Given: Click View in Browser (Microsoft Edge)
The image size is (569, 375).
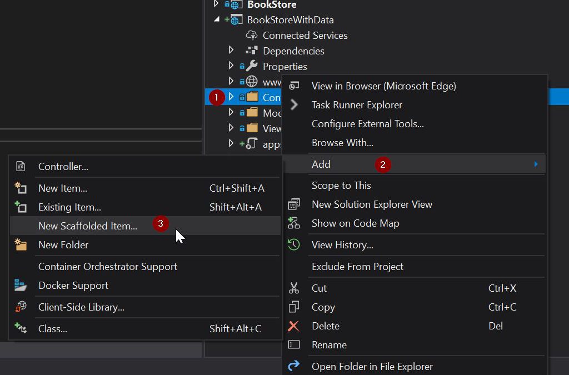Looking at the screenshot, I should point(383,86).
